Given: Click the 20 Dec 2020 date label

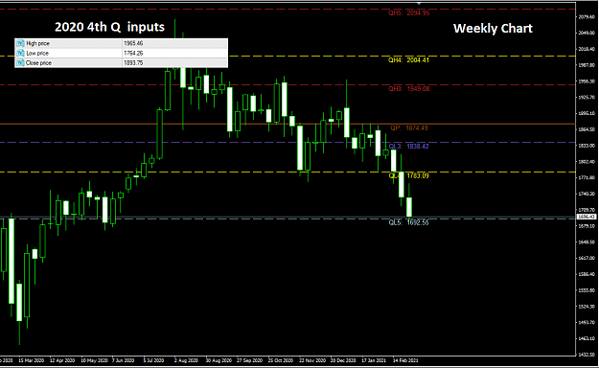Looking at the screenshot, I should [343, 360].
